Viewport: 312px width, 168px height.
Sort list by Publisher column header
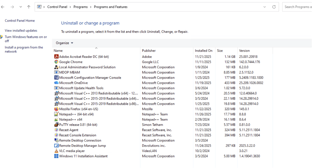tap(149, 51)
